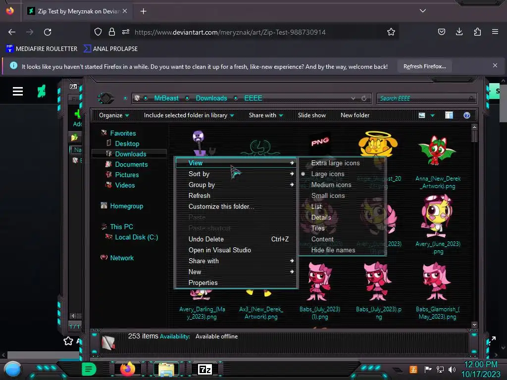Open Include selected folder in library dropdown
The height and width of the screenshot is (380, 507).
coord(189,115)
